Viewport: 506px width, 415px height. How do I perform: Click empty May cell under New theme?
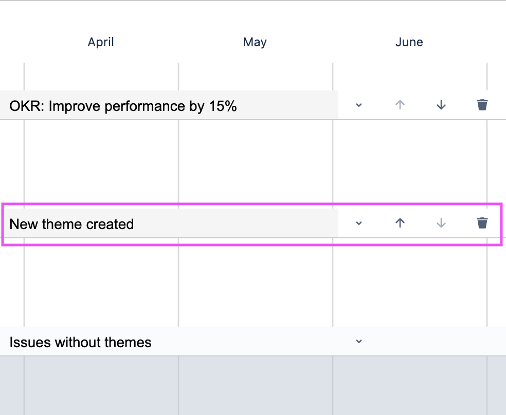[x=255, y=282]
